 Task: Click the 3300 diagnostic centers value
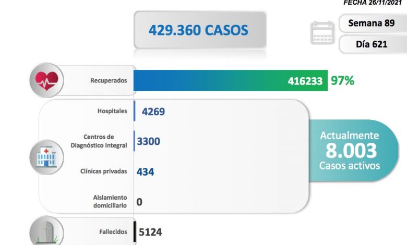149,141
